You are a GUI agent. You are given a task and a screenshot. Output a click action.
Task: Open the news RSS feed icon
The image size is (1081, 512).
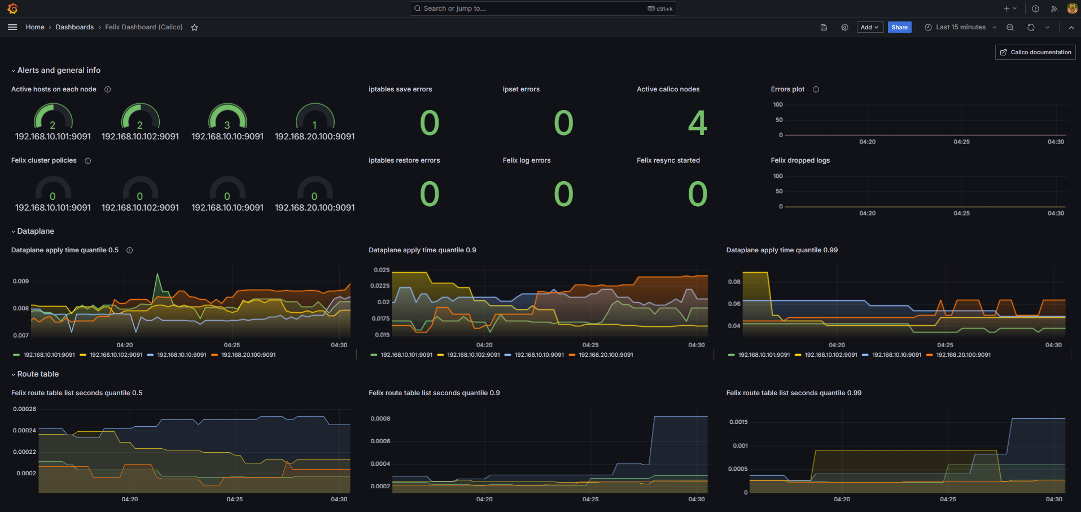(1054, 8)
